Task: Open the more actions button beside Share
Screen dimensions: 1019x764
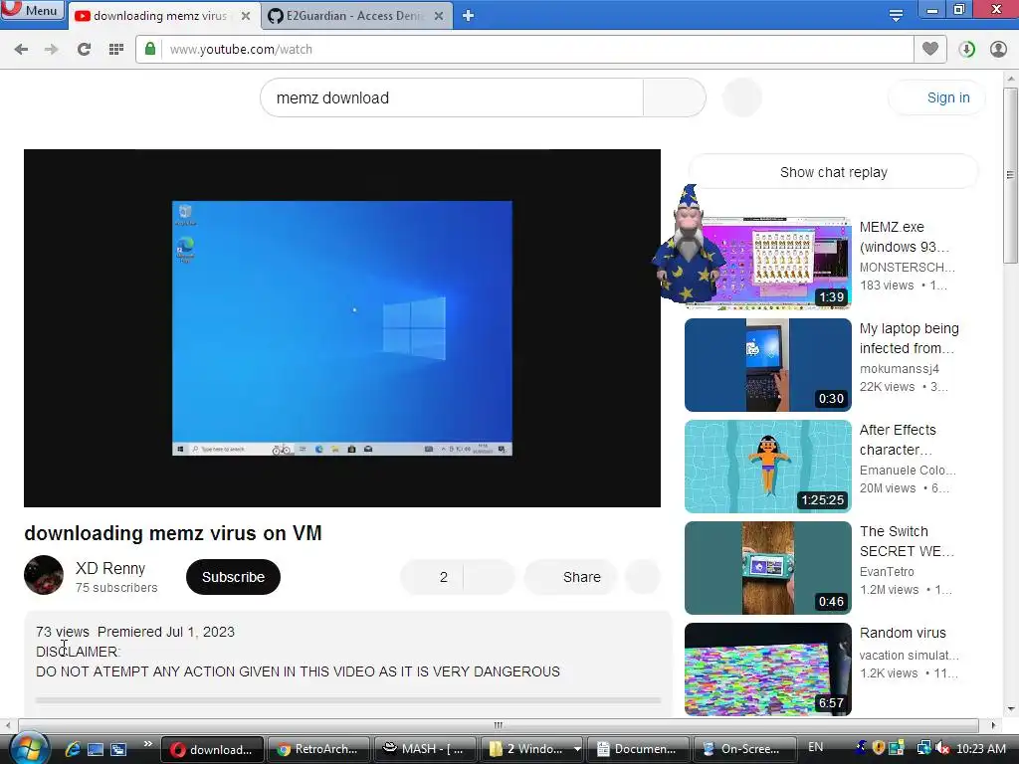Action: pos(643,577)
